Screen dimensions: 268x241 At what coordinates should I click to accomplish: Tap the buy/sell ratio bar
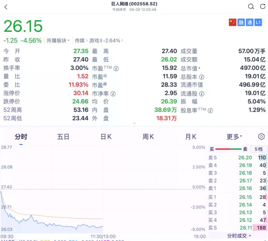229,149
